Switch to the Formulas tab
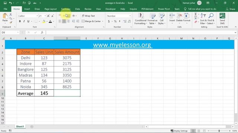This screenshot has width=238, height=133. pyautogui.click(x=66, y=9)
